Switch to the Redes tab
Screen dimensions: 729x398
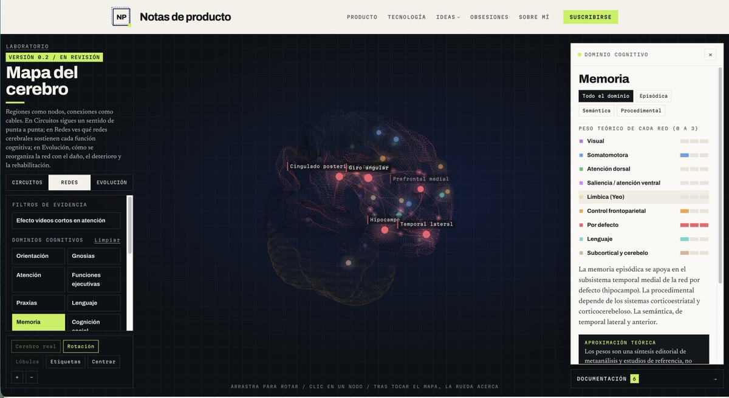pos(69,182)
